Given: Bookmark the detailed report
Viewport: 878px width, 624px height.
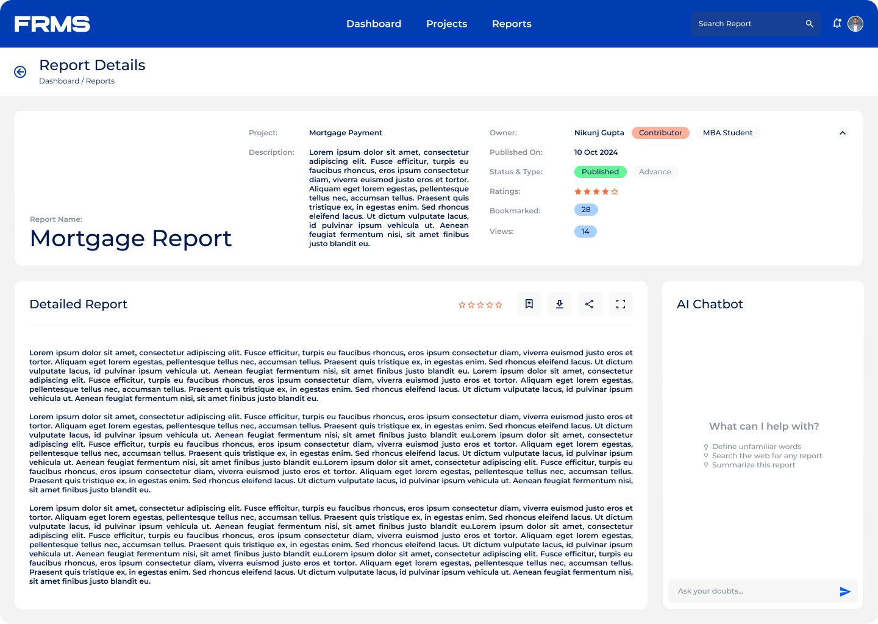Looking at the screenshot, I should click(x=529, y=304).
